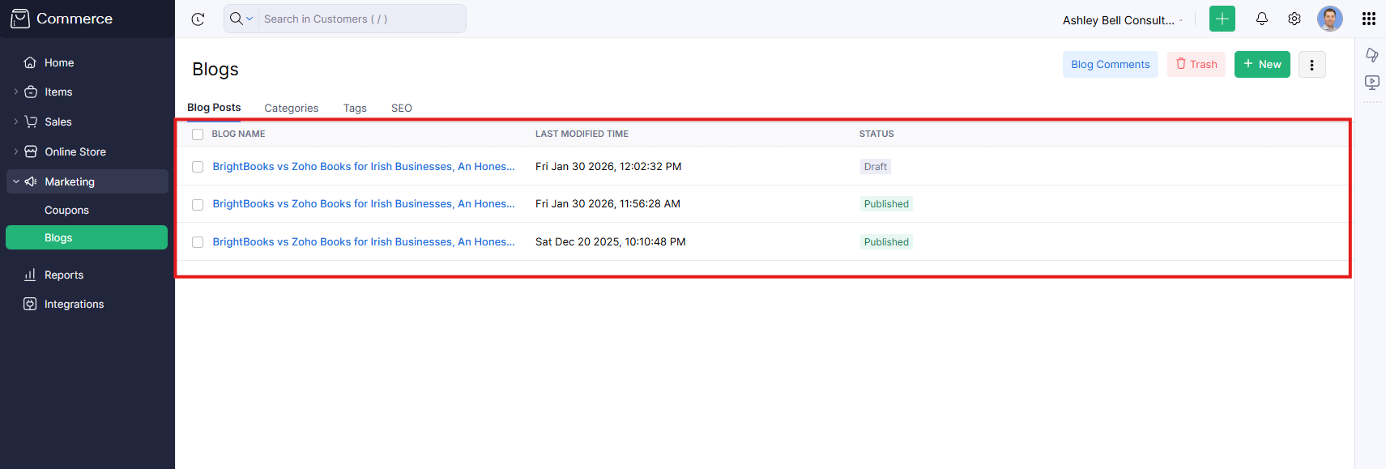The height and width of the screenshot is (469, 1386).
Task: Click the recent history clock icon
Action: point(198,19)
